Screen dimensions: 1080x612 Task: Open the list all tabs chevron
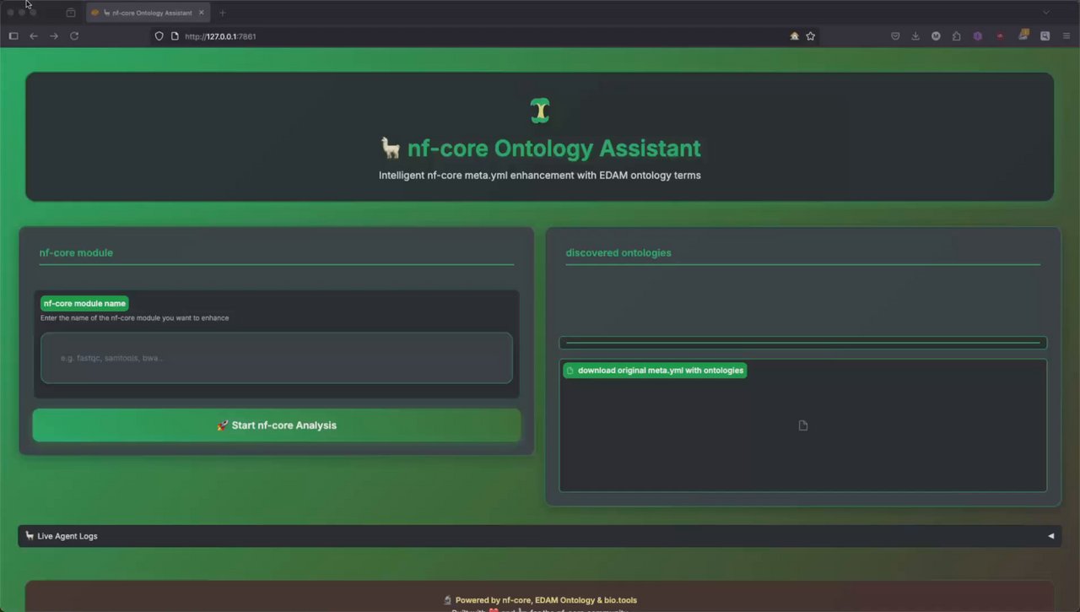(x=1046, y=13)
